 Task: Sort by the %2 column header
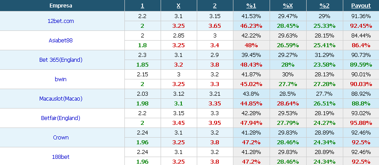click(324, 6)
